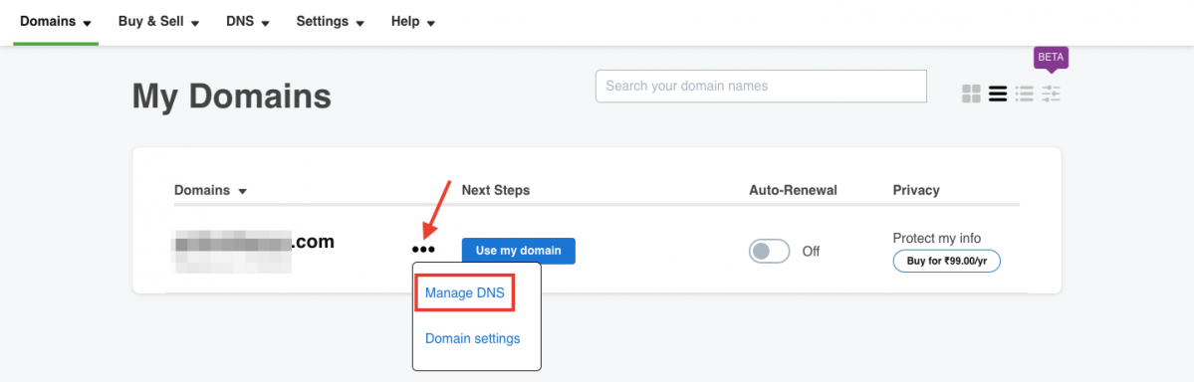Switch to thick list view
This screenshot has height=382, width=1194.
pos(998,94)
